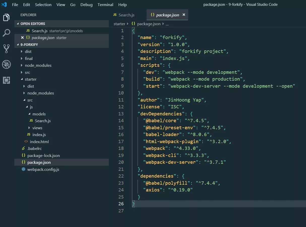Open index.js in the file tree
The height and width of the screenshot is (227, 306).
pos(39,135)
